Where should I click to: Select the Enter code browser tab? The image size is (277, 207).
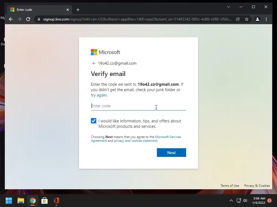39,10
